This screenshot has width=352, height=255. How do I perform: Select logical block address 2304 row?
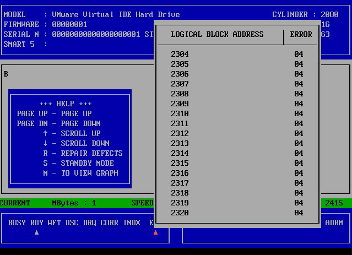[x=237, y=54]
